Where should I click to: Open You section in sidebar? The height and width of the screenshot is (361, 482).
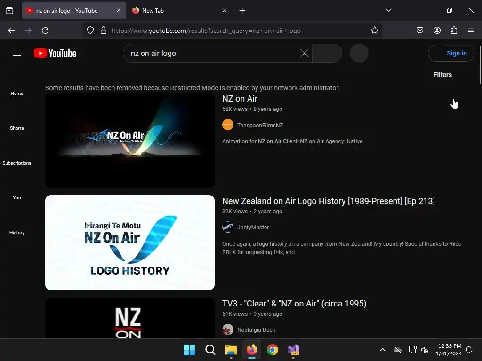click(x=17, y=198)
